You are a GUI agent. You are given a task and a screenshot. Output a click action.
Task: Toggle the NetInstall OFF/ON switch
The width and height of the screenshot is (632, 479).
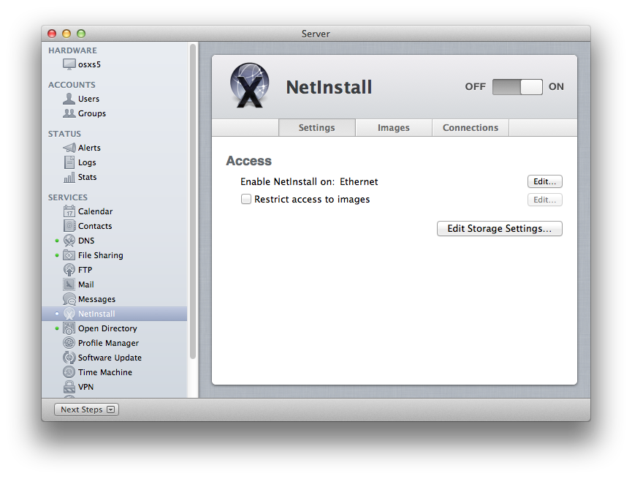517,87
